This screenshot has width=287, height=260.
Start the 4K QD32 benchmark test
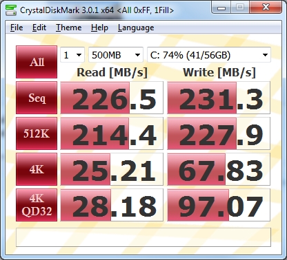click(37, 205)
